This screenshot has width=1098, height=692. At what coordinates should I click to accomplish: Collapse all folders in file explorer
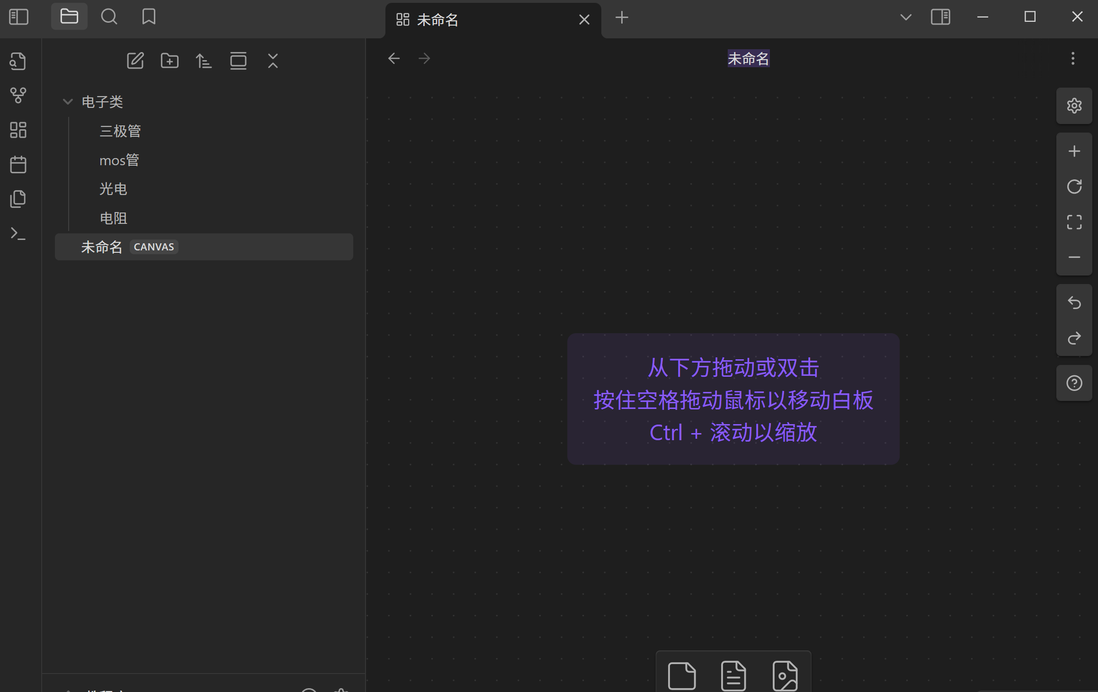click(x=273, y=61)
